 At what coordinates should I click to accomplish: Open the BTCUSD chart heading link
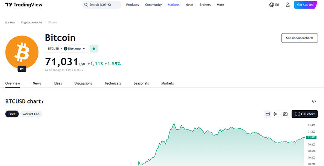point(24,101)
